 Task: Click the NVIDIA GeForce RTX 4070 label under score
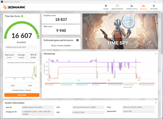[21, 47]
